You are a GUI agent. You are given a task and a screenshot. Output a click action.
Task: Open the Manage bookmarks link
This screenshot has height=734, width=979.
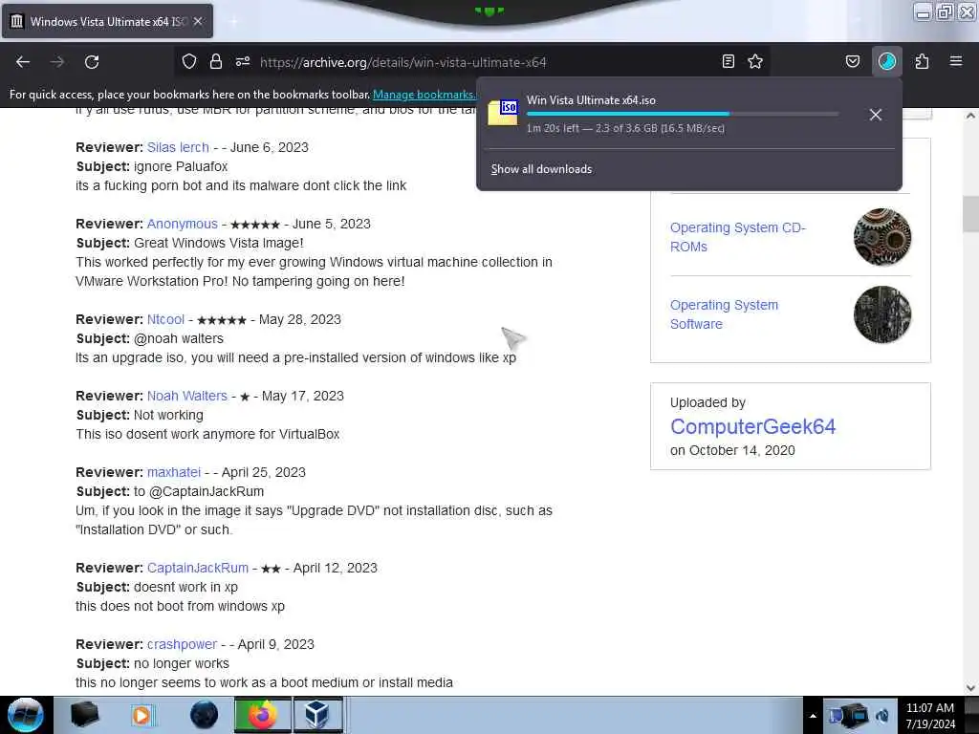(x=424, y=95)
